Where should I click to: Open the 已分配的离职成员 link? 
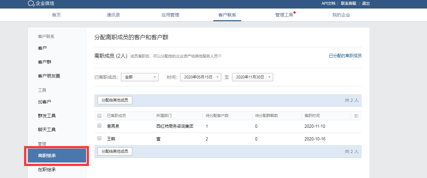click(x=345, y=56)
